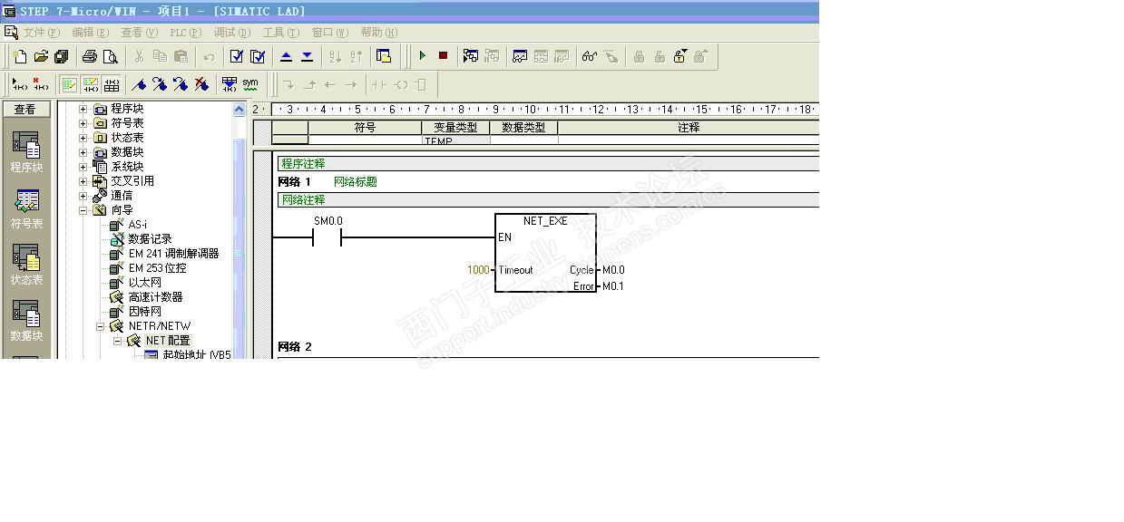Download to the PLC with the blue down-arrow
This screenshot has width=1124, height=522.
pyautogui.click(x=307, y=56)
